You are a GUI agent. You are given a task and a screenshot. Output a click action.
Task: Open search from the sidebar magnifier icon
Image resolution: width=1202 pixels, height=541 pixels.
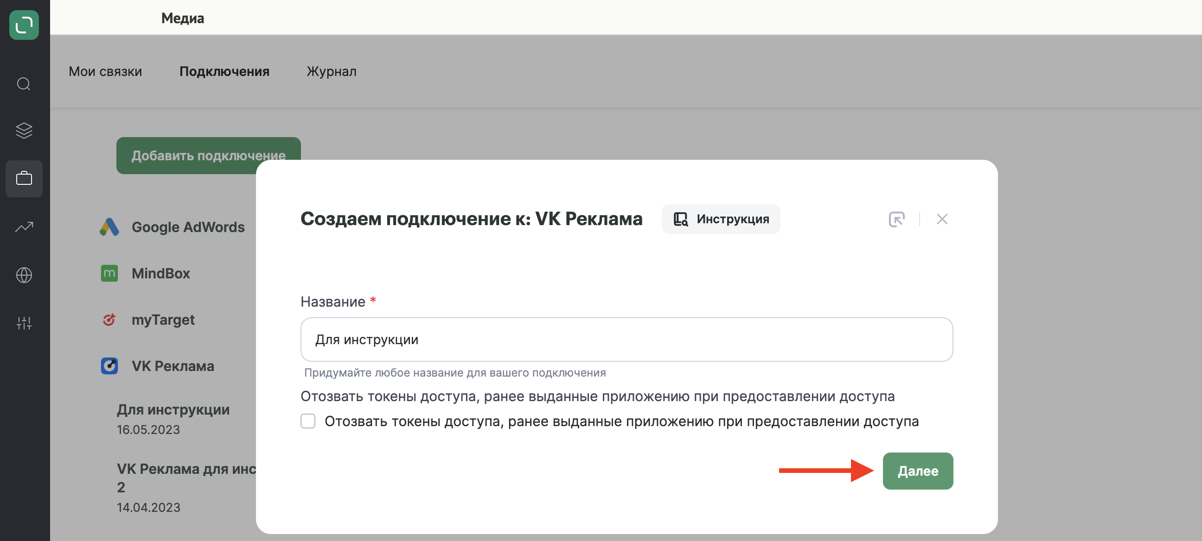coord(24,84)
